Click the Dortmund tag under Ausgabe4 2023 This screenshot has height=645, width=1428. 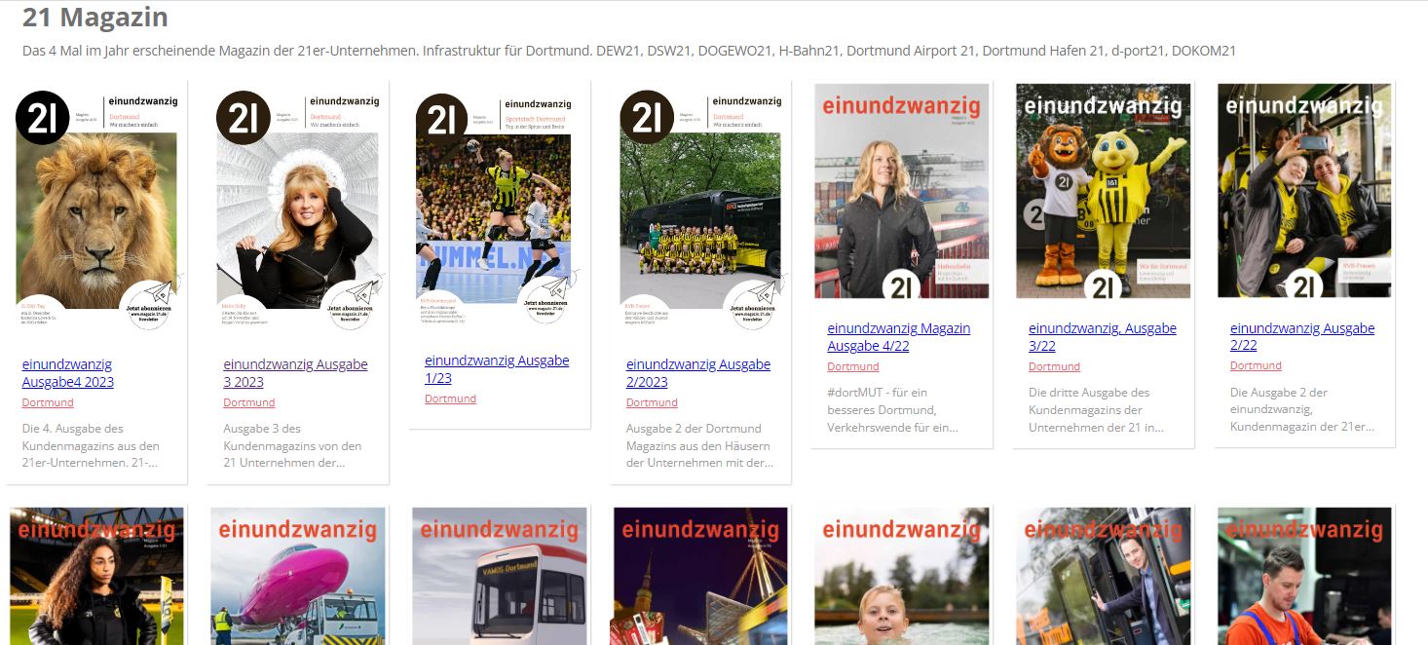pos(48,402)
